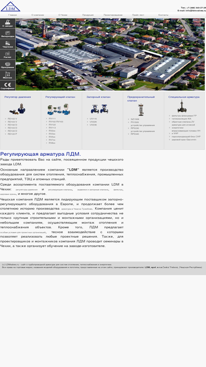This screenshot has width=206, height=367.
Task: Click the control valves product image
Action: click(x=59, y=109)
